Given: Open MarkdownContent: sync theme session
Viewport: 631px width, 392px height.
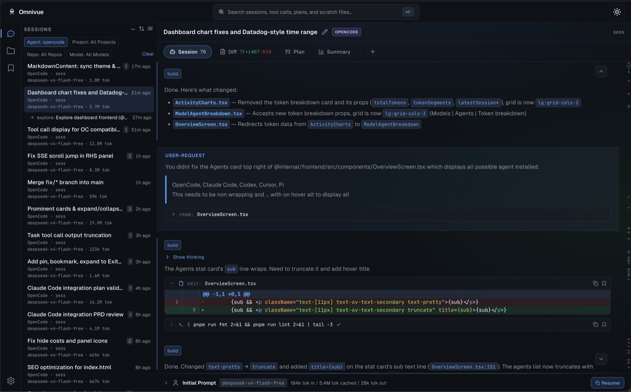Looking at the screenshot, I should click(x=89, y=73).
